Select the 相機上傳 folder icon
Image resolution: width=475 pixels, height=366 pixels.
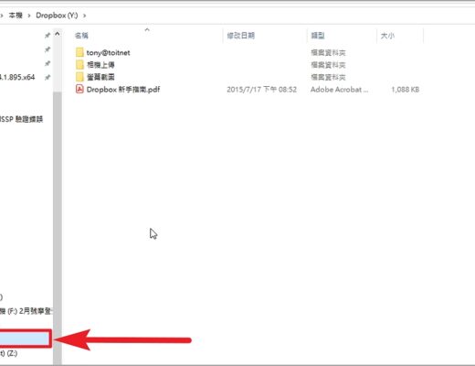coord(79,65)
